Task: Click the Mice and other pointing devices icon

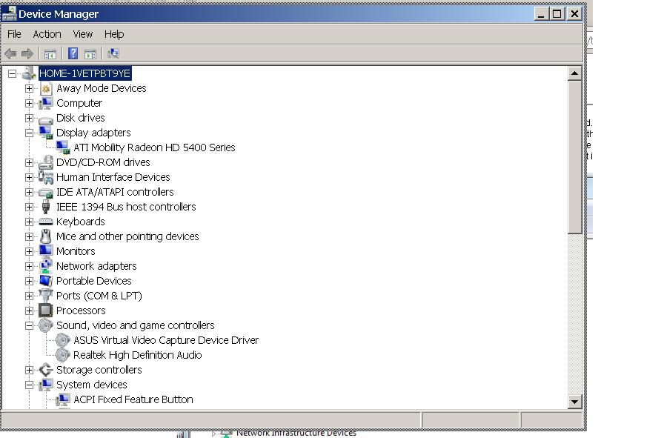Action: pyautogui.click(x=45, y=236)
